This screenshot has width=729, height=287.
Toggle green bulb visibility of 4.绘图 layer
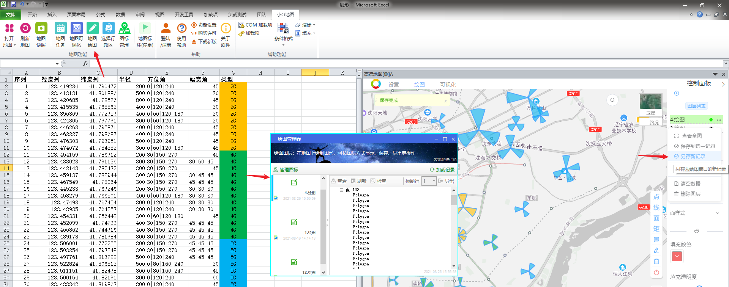711,120
